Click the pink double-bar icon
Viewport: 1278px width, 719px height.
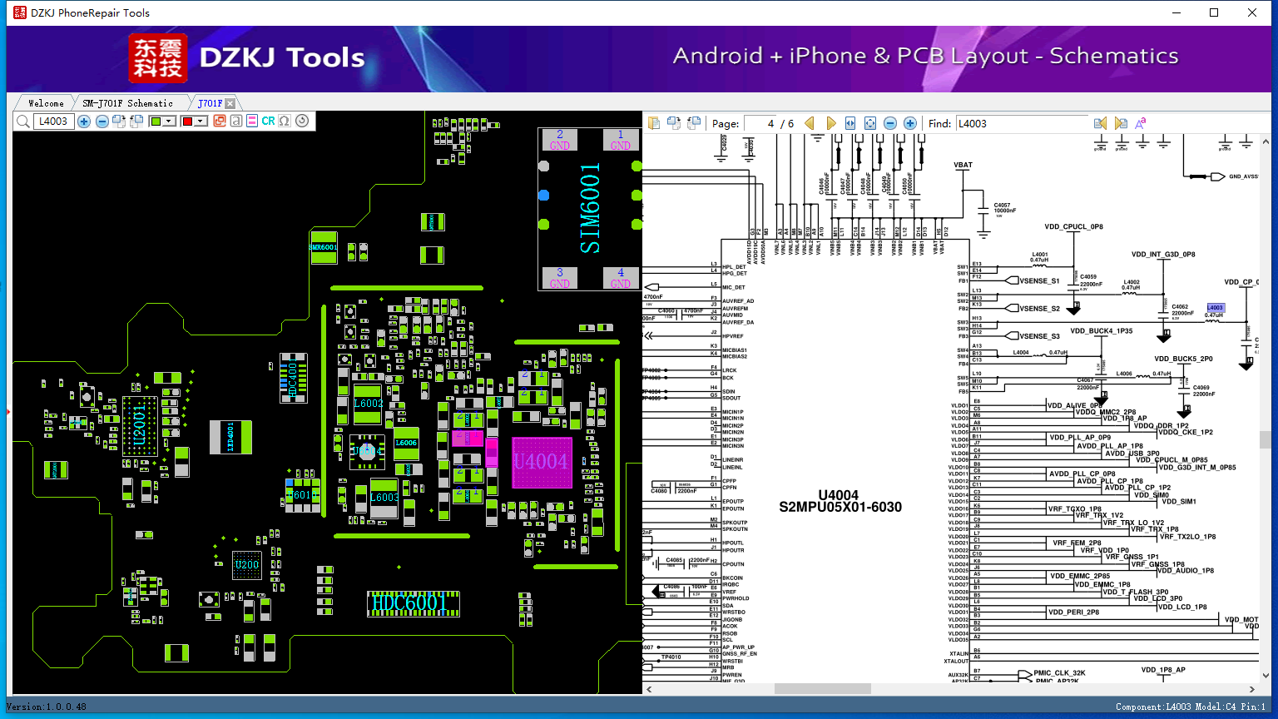coord(252,121)
